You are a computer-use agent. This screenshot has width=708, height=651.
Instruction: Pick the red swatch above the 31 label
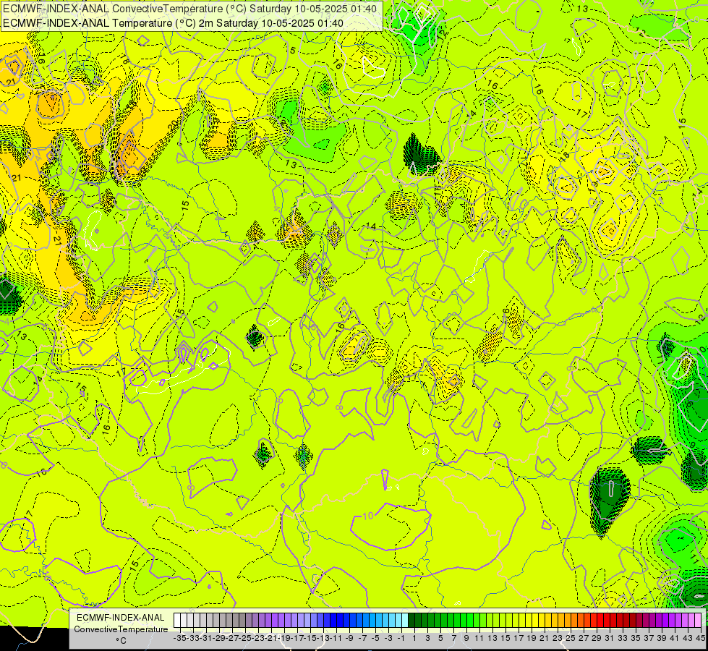coord(607,621)
